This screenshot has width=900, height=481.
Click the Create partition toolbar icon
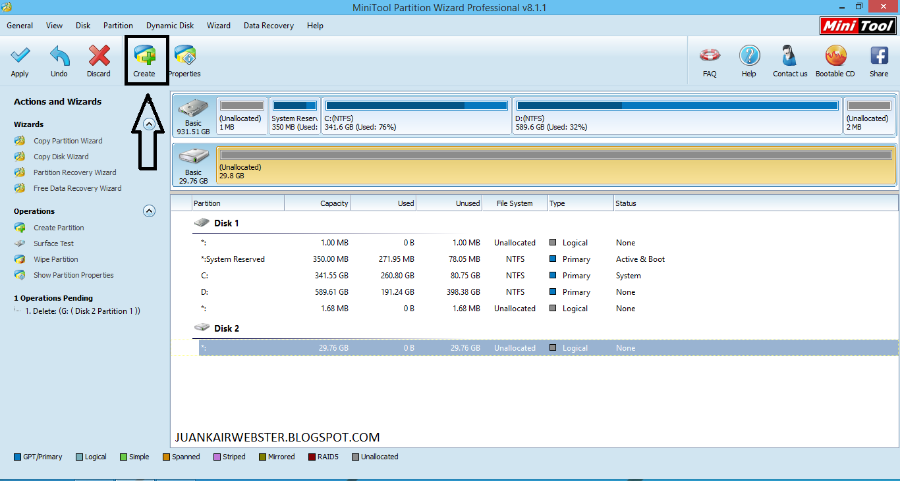(144, 55)
